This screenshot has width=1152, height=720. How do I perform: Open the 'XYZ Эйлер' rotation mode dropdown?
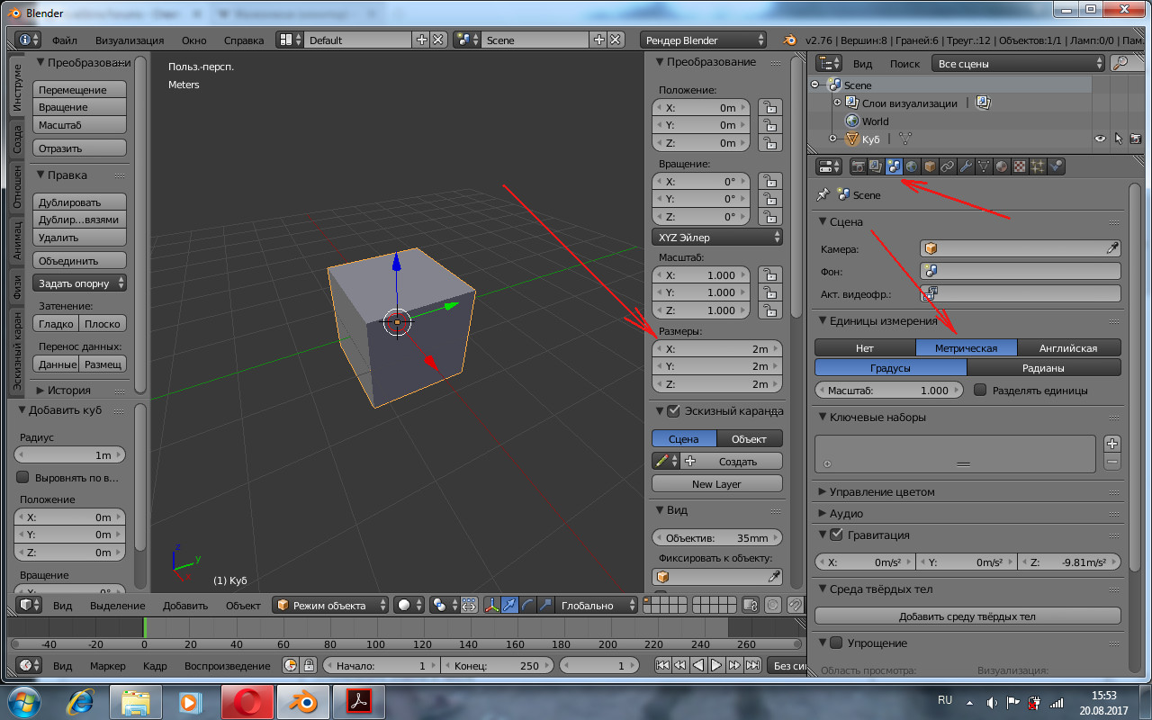point(716,238)
